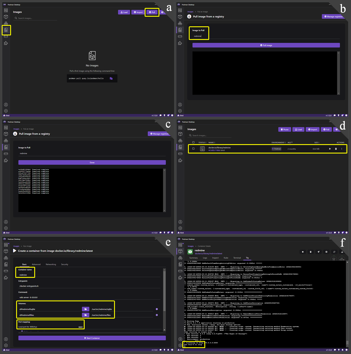351x354 pixels.
Task: Click the Security tab in Run Image
Action: [x=65, y=264]
